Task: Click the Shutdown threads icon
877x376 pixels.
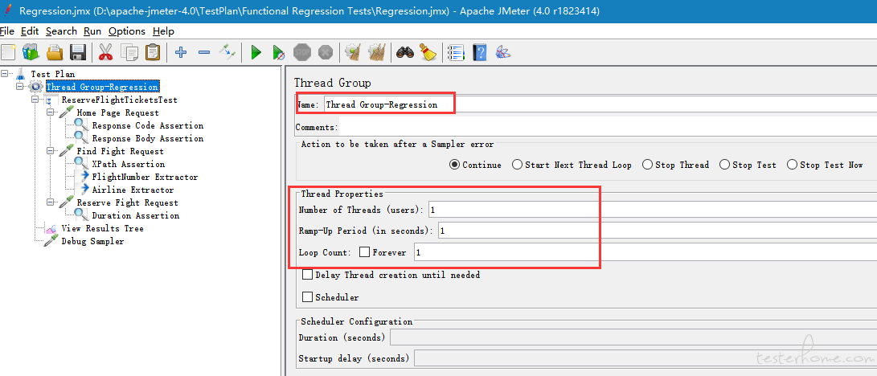Action: click(x=326, y=52)
